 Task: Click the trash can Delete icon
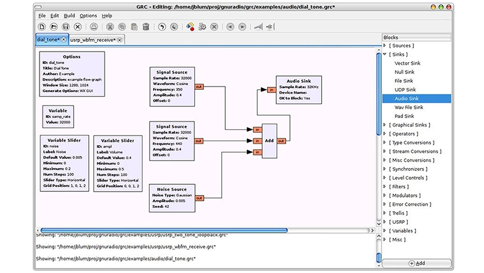(x=146, y=27)
